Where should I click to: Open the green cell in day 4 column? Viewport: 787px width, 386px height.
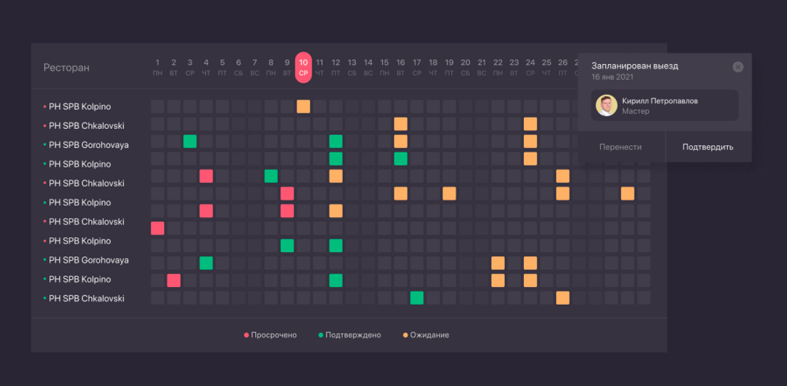[206, 263]
